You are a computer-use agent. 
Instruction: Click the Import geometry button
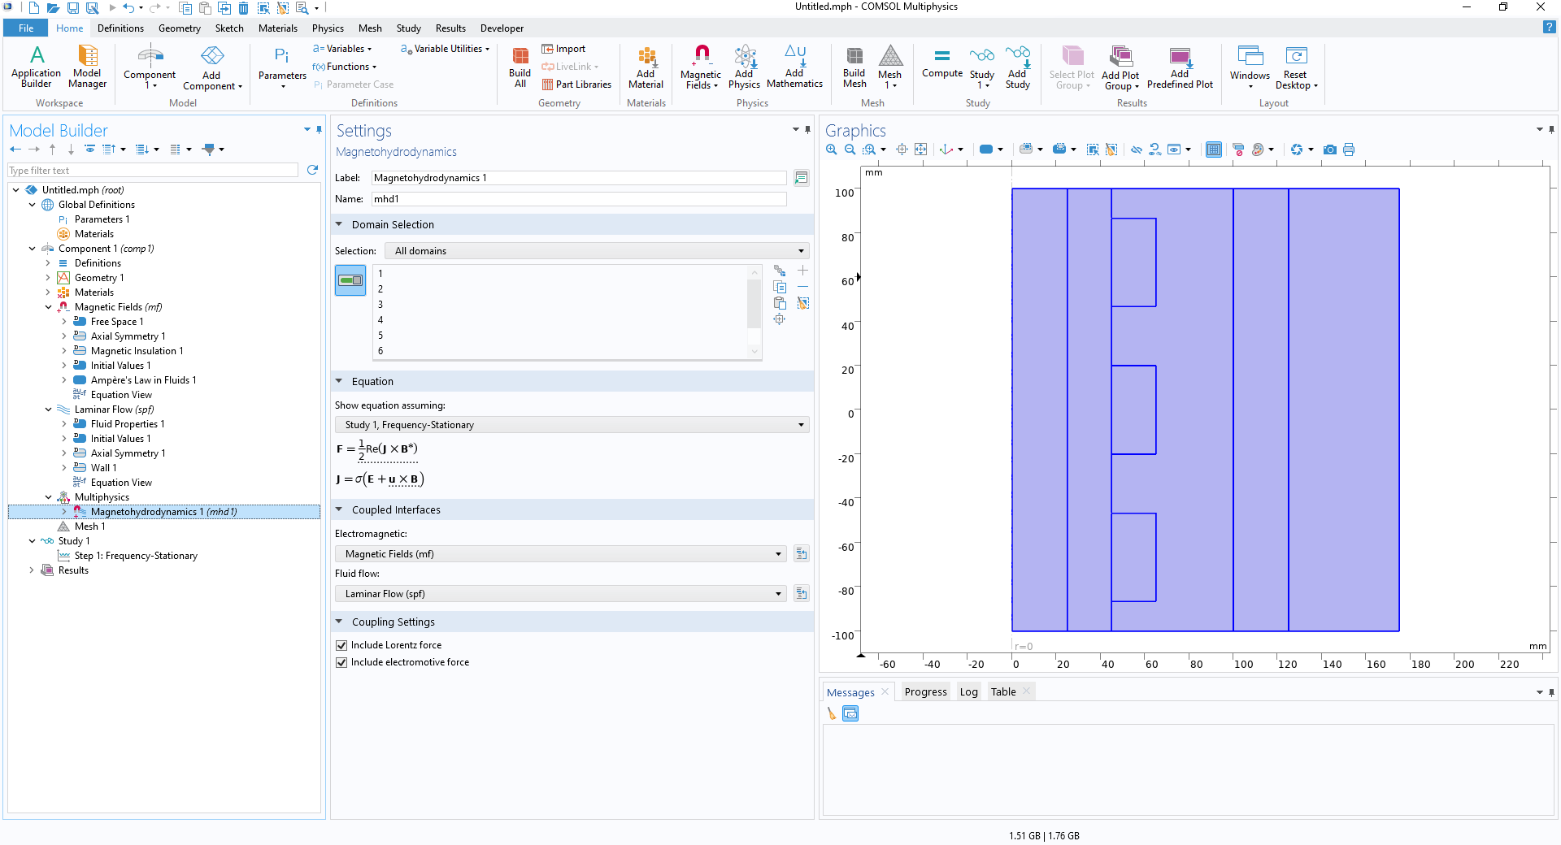click(x=563, y=49)
